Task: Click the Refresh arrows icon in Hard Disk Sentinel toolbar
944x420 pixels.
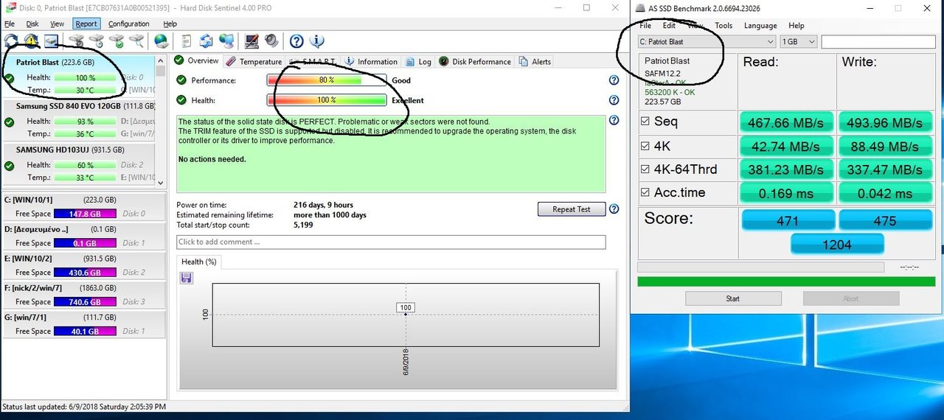Action: pos(11,41)
